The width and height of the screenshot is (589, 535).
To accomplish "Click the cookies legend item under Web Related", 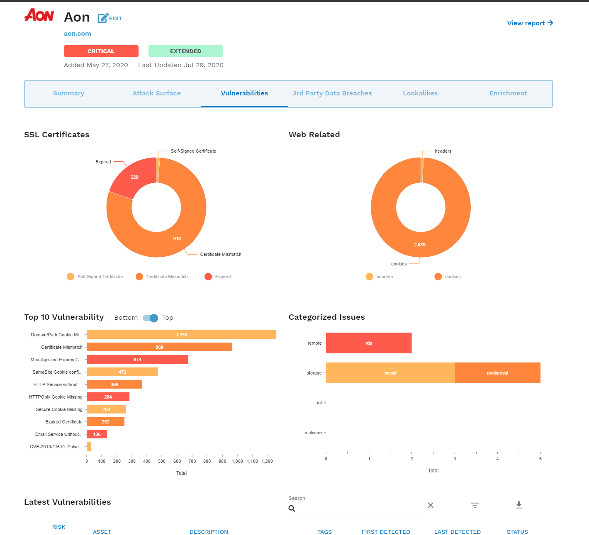I will click(x=448, y=277).
